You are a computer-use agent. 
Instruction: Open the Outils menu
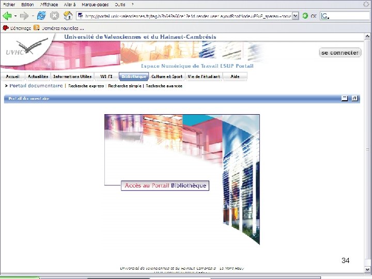pyautogui.click(x=120, y=5)
